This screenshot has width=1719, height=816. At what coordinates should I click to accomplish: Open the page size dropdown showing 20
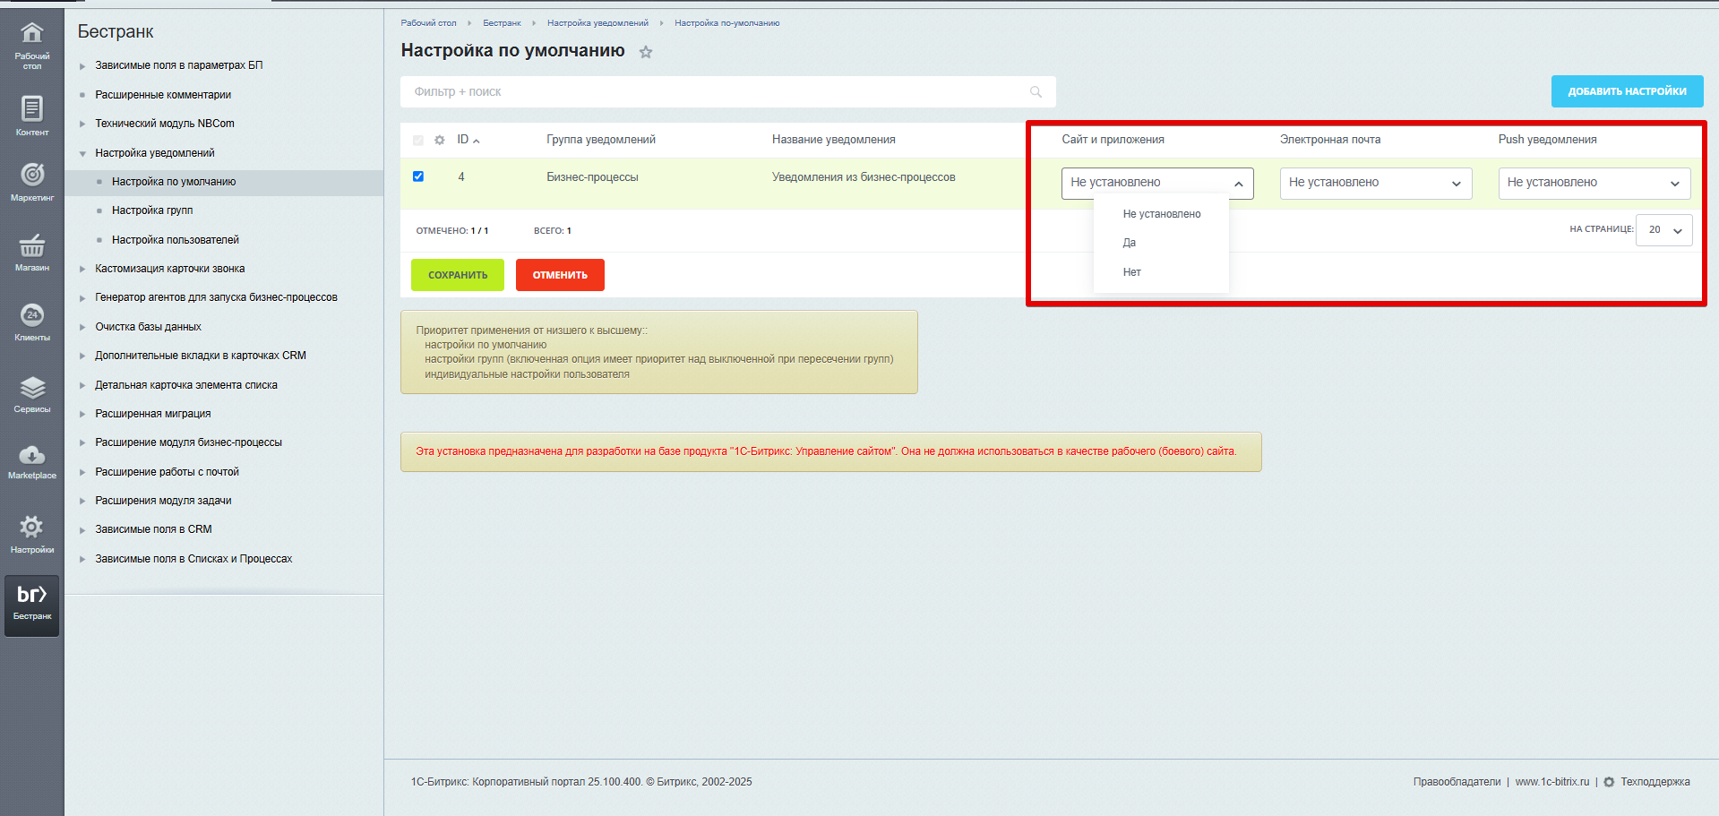(x=1663, y=230)
